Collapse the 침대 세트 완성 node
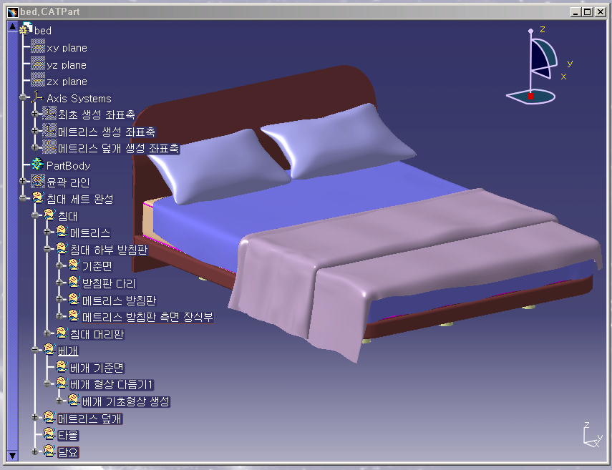 24,199
